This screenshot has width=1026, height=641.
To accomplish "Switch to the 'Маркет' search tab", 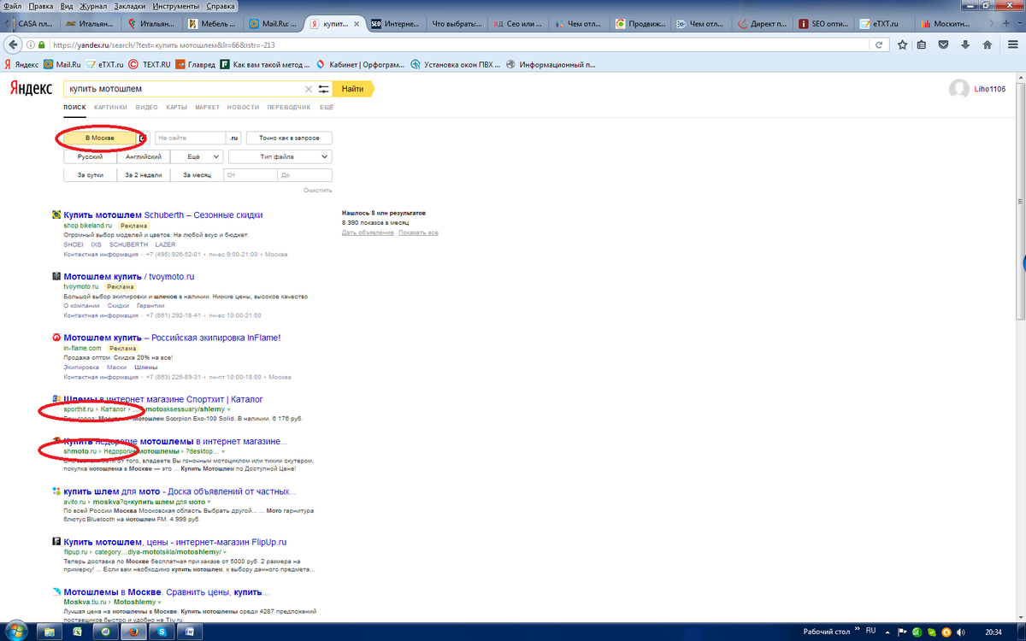I will 207,108.
